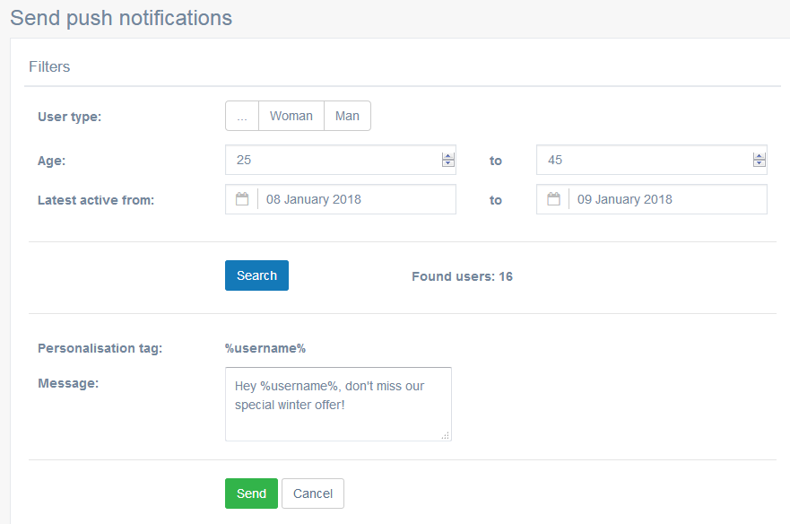Click the Search button
Screen dimensions: 790x524
point(257,275)
